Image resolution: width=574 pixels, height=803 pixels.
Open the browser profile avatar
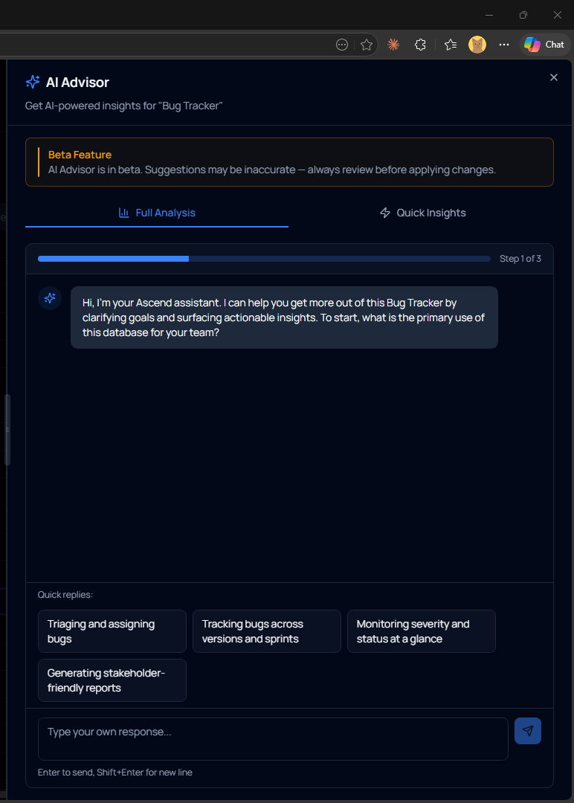pyautogui.click(x=477, y=45)
